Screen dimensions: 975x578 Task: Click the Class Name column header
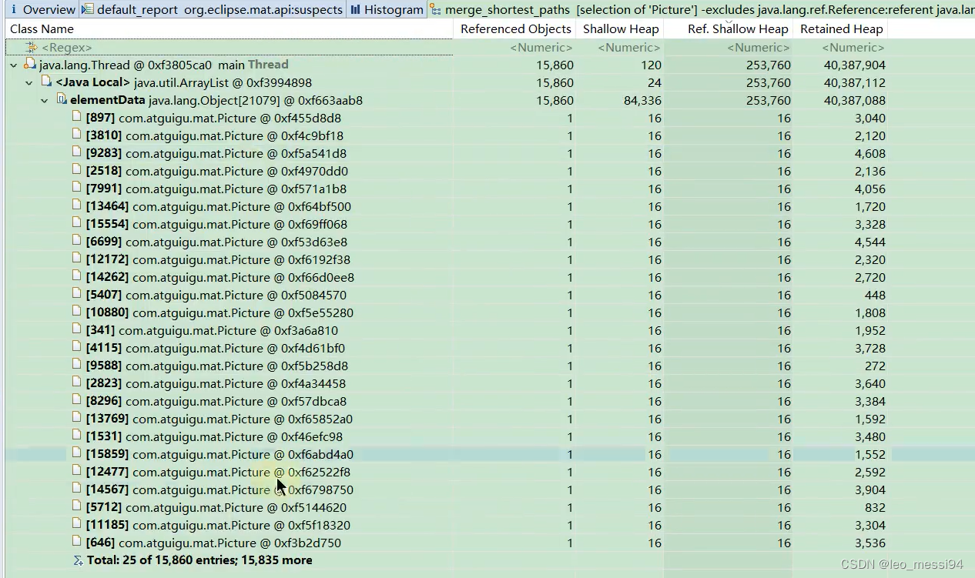pos(42,28)
